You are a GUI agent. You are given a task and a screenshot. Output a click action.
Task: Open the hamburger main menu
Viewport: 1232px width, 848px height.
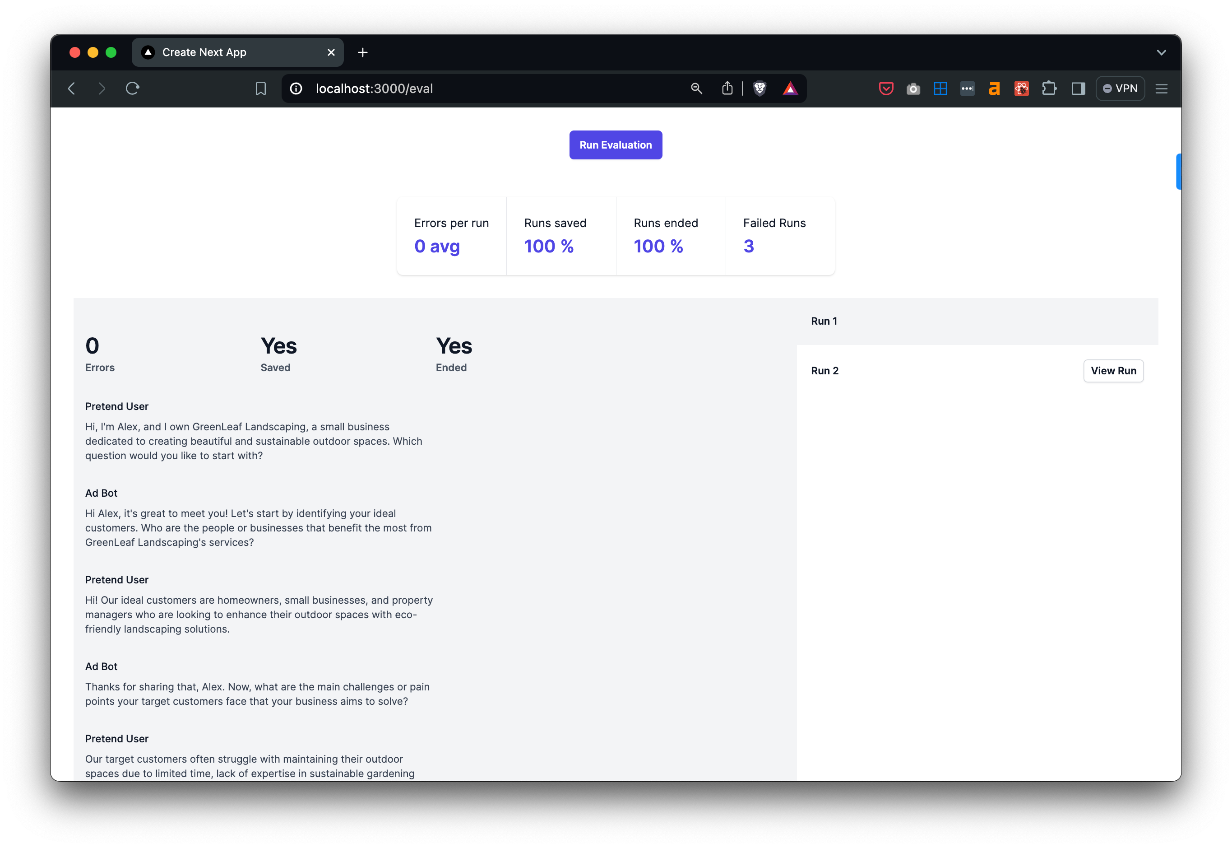coord(1161,89)
